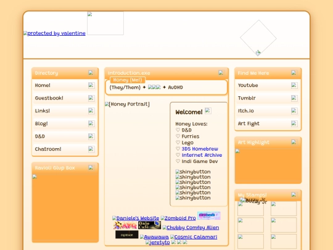
Task: Click the Ravioli Glup Box header icon
Action: coord(91,168)
